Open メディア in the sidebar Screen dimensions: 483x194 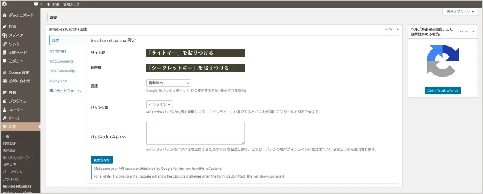tap(16, 35)
